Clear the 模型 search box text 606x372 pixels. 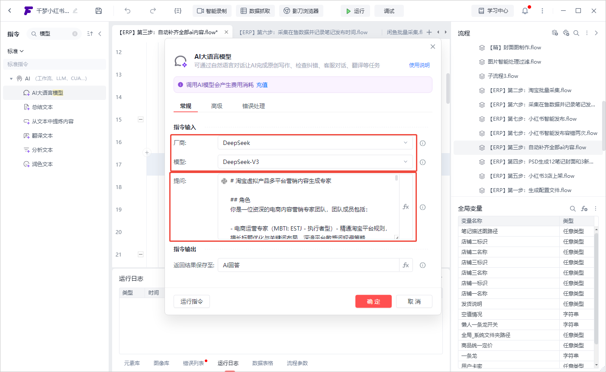pos(75,33)
